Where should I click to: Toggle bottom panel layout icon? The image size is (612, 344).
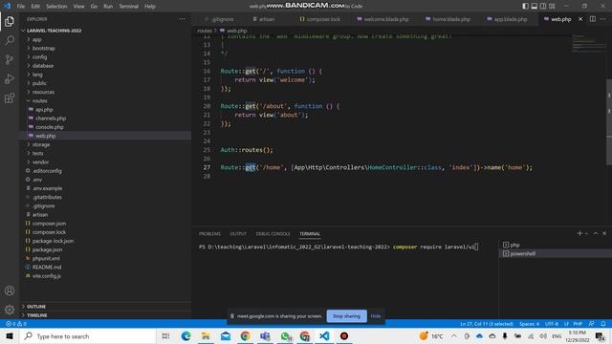click(535, 7)
